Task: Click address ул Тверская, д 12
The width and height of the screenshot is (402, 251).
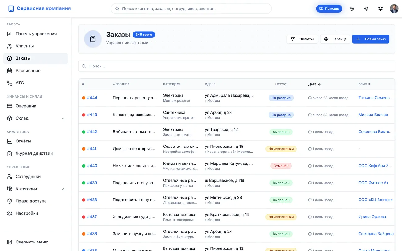Action: 221,129
